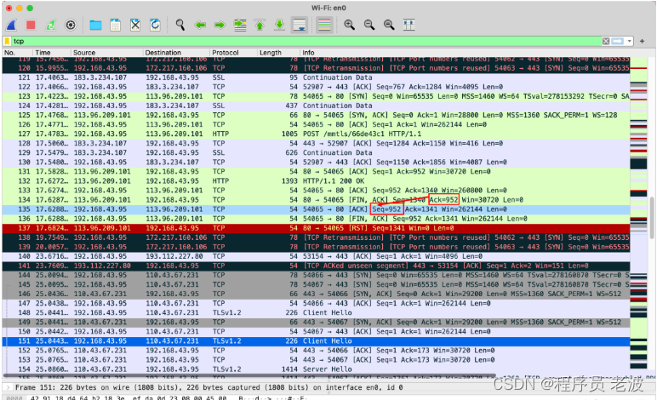Toggle packet list colorization
Image resolution: width=657 pixels, height=400 pixels.
(325, 26)
